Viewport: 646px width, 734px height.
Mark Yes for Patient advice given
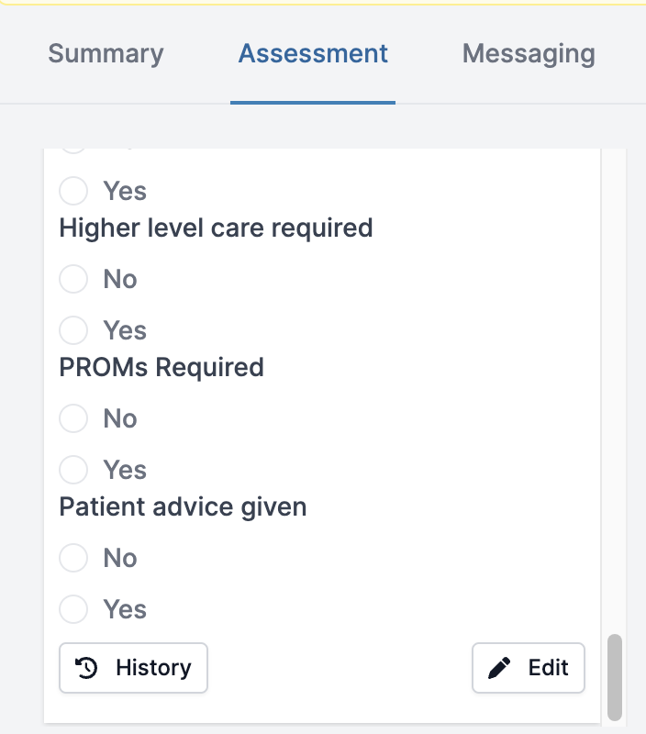[73, 609]
